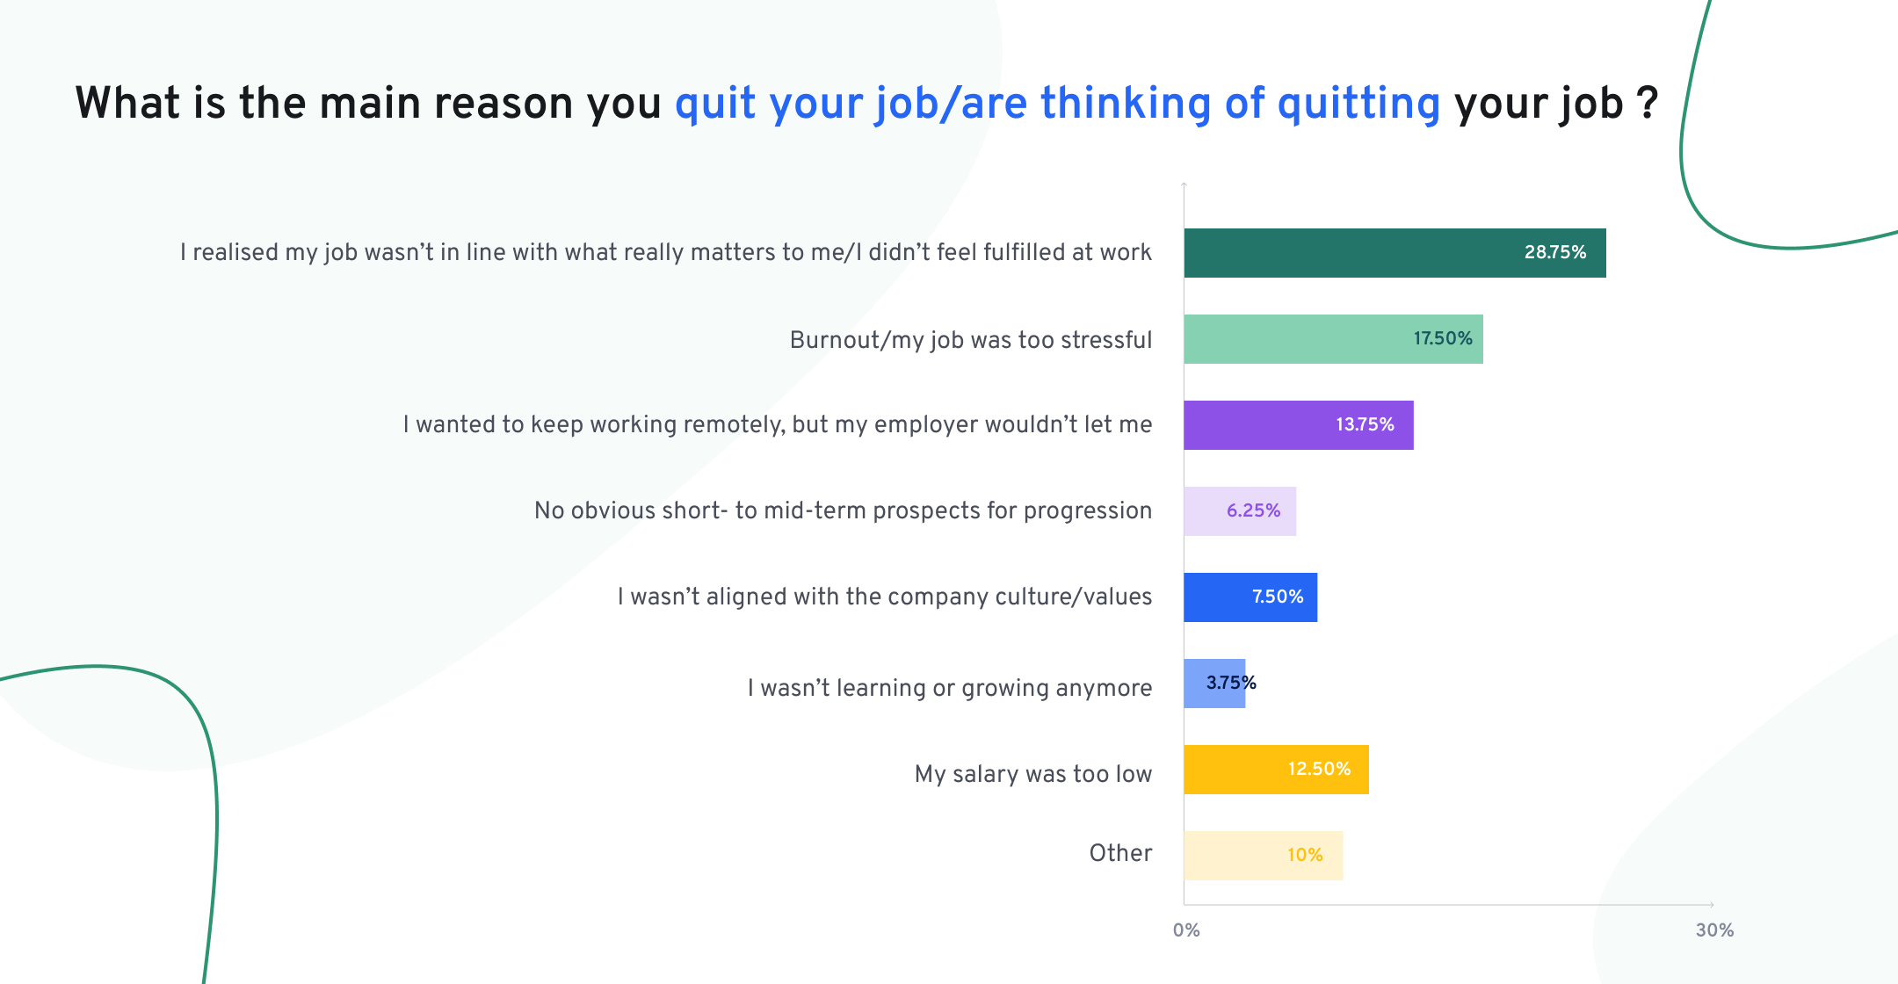The width and height of the screenshot is (1898, 984).
Task: Select the 'No obvious short- to mid-term prospects' label
Action: (x=843, y=510)
